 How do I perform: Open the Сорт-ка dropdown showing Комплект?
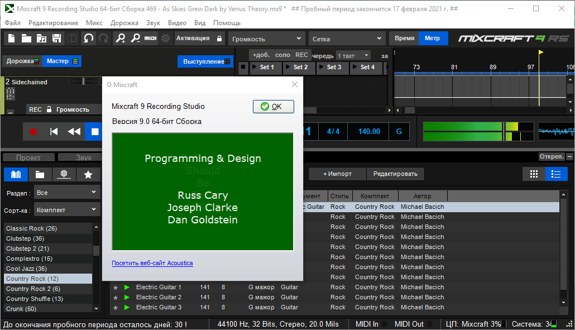pos(66,210)
